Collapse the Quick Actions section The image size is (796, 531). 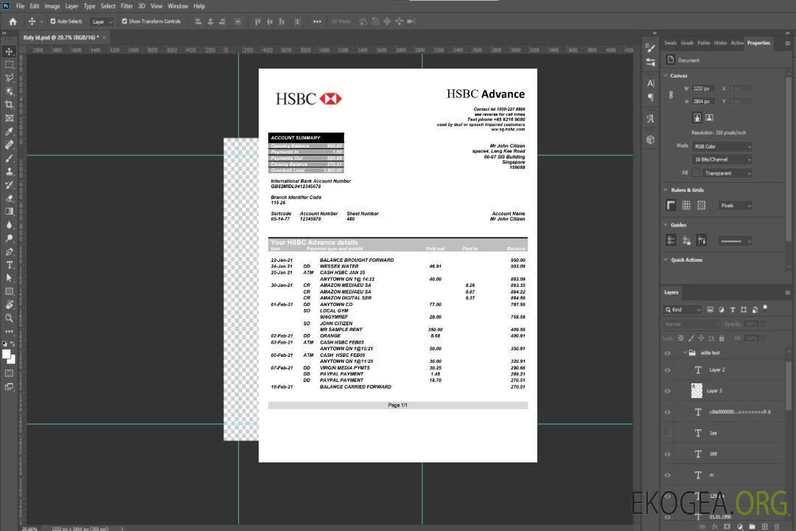[666, 260]
